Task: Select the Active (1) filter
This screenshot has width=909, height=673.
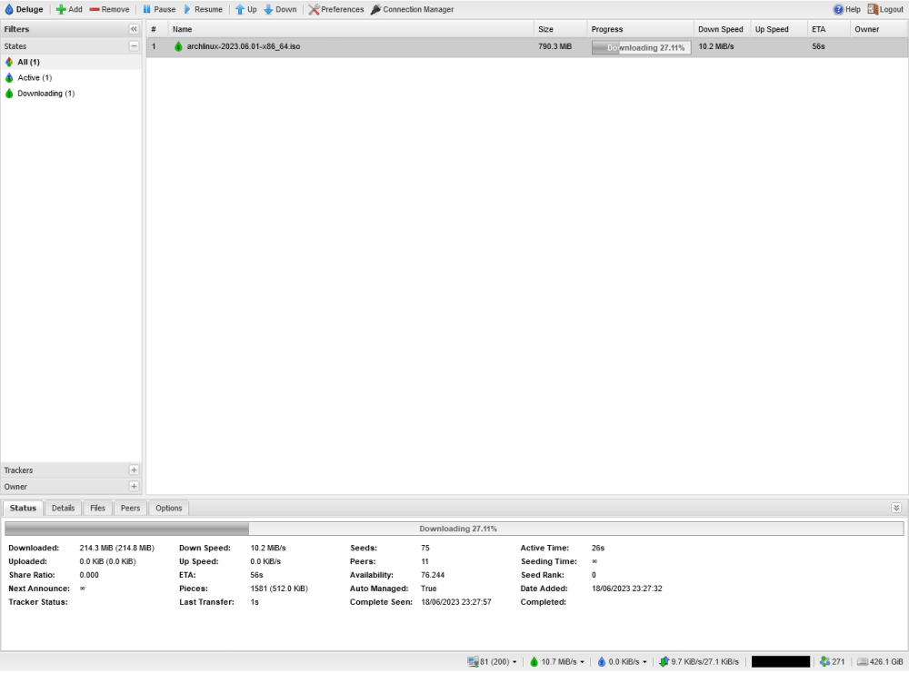Action: click(71, 77)
